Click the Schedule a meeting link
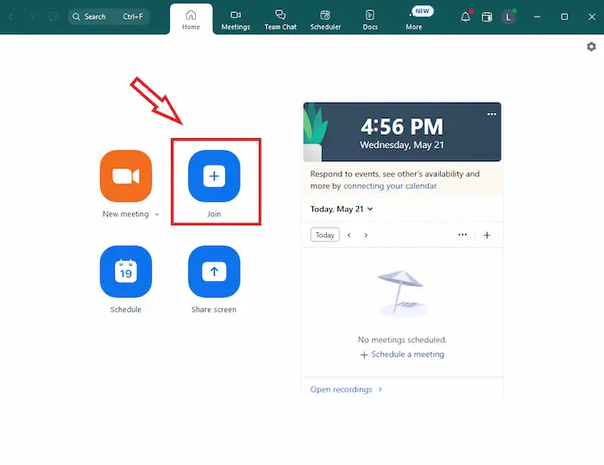 402,355
